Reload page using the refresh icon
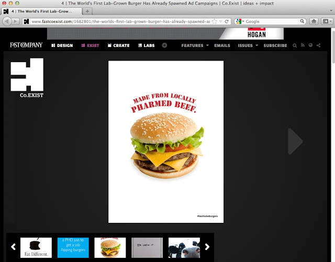This screenshot has height=262, width=335. (226, 21)
